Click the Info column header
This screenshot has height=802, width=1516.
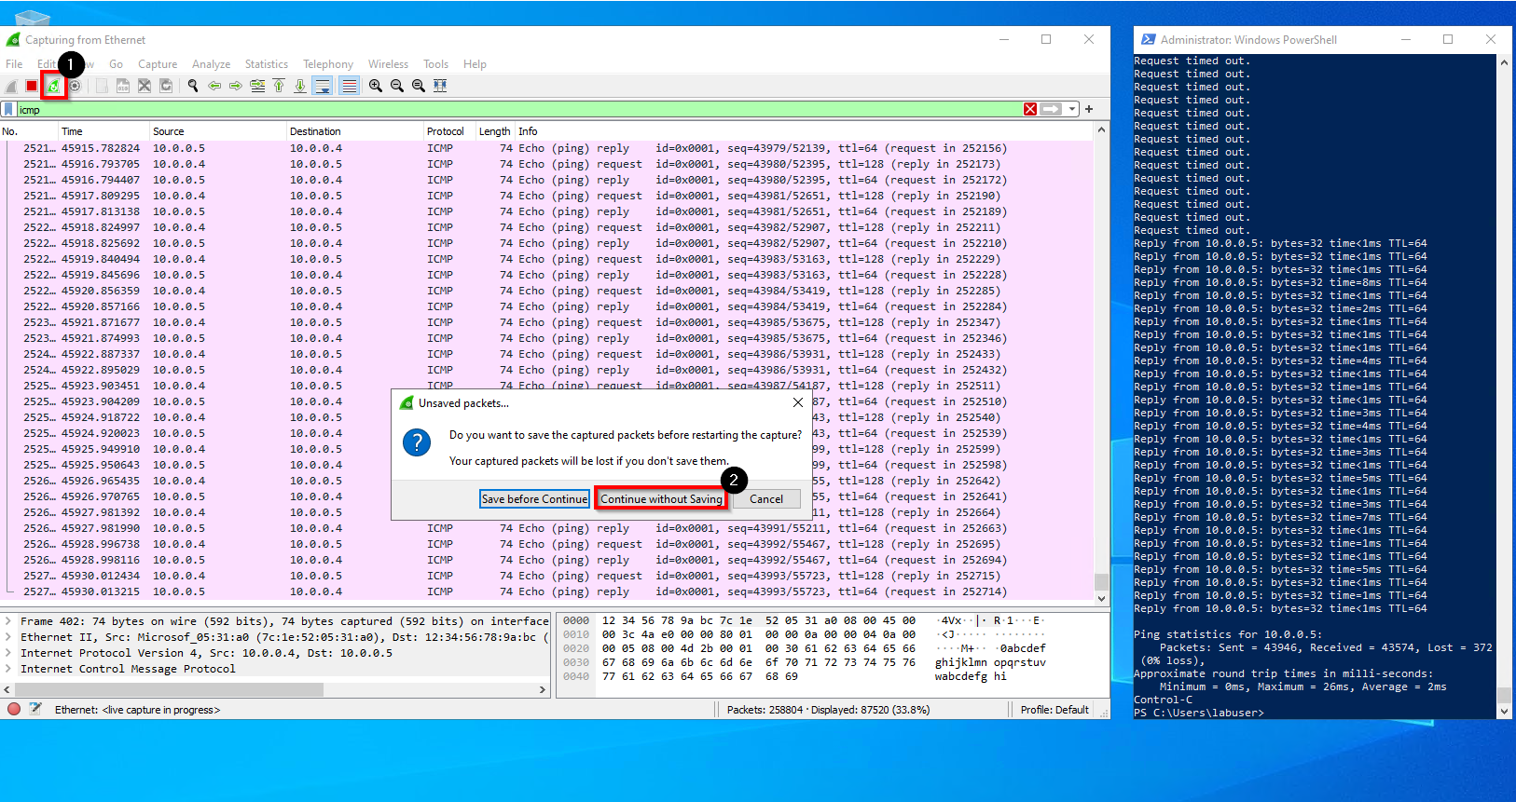(x=805, y=131)
